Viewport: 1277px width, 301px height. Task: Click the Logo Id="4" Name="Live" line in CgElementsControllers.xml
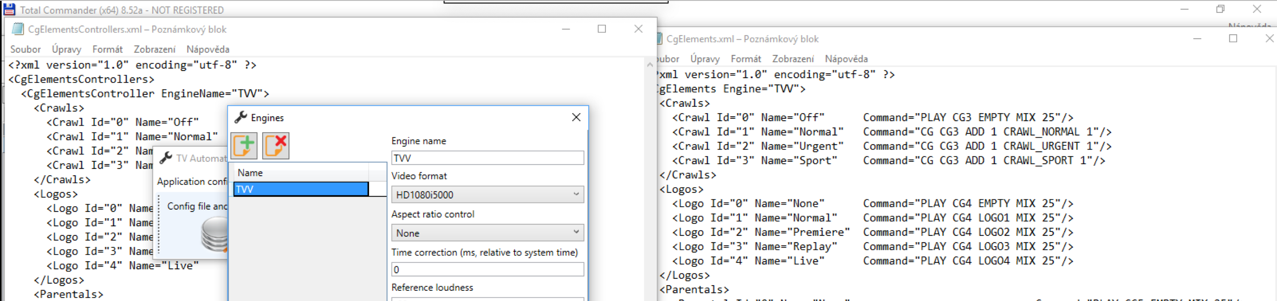tap(122, 266)
